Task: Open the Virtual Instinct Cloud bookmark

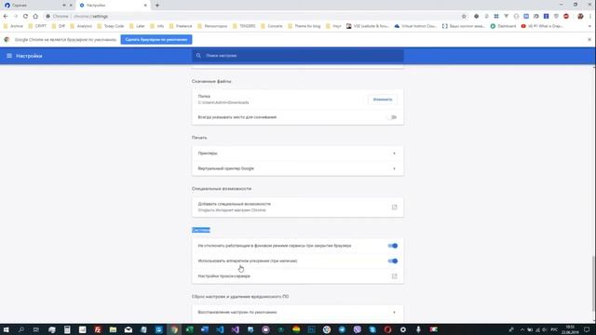Action: coord(416,26)
